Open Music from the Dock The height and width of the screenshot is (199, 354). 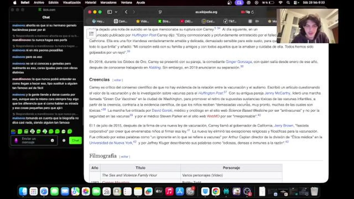pos(169,191)
